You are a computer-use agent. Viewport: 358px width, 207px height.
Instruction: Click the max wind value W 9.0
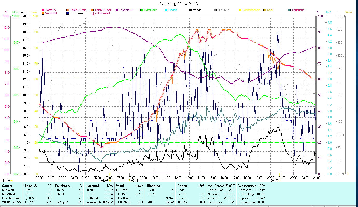[x=139, y=194]
